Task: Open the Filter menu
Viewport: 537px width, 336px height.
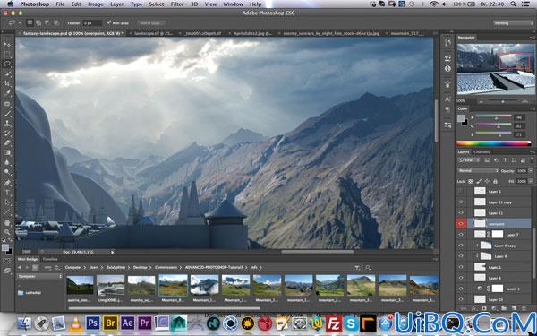Action: click(x=177, y=4)
